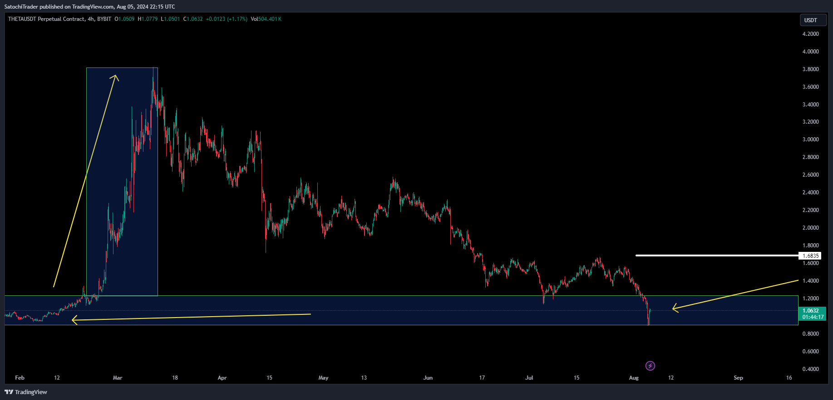
Task: Click the low value L1.0501
Action: click(170, 19)
